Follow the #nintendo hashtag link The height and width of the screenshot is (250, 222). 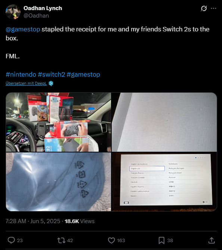tap(21, 74)
